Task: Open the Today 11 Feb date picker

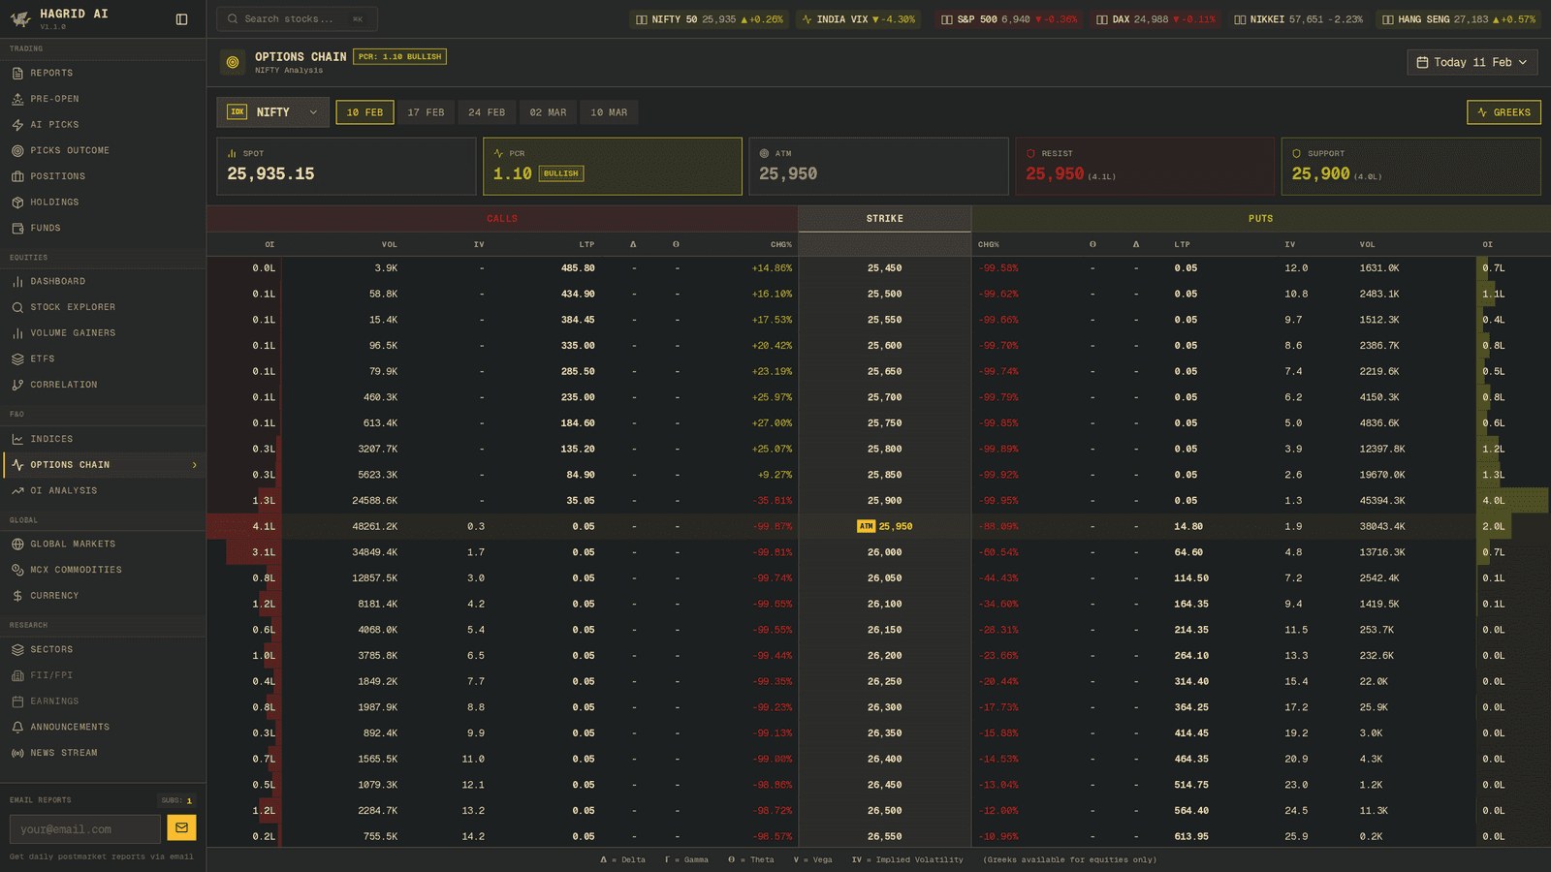Action: coord(1472,62)
